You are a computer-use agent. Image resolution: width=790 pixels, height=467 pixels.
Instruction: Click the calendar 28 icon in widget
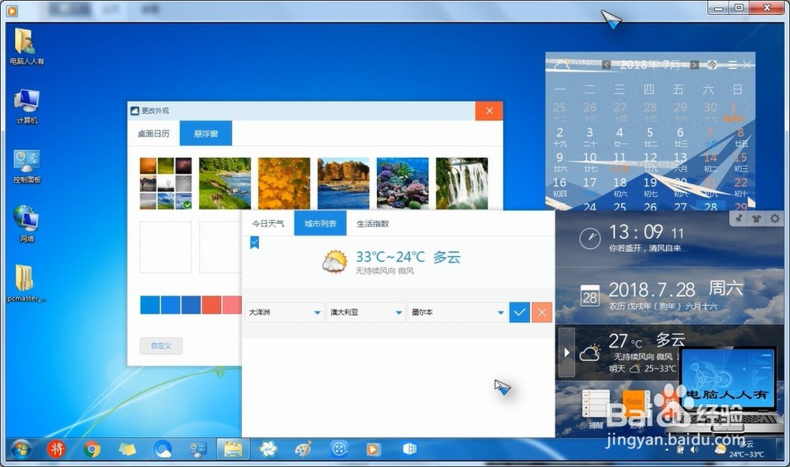(589, 296)
